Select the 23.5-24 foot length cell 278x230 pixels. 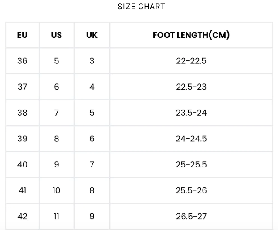[191, 113]
